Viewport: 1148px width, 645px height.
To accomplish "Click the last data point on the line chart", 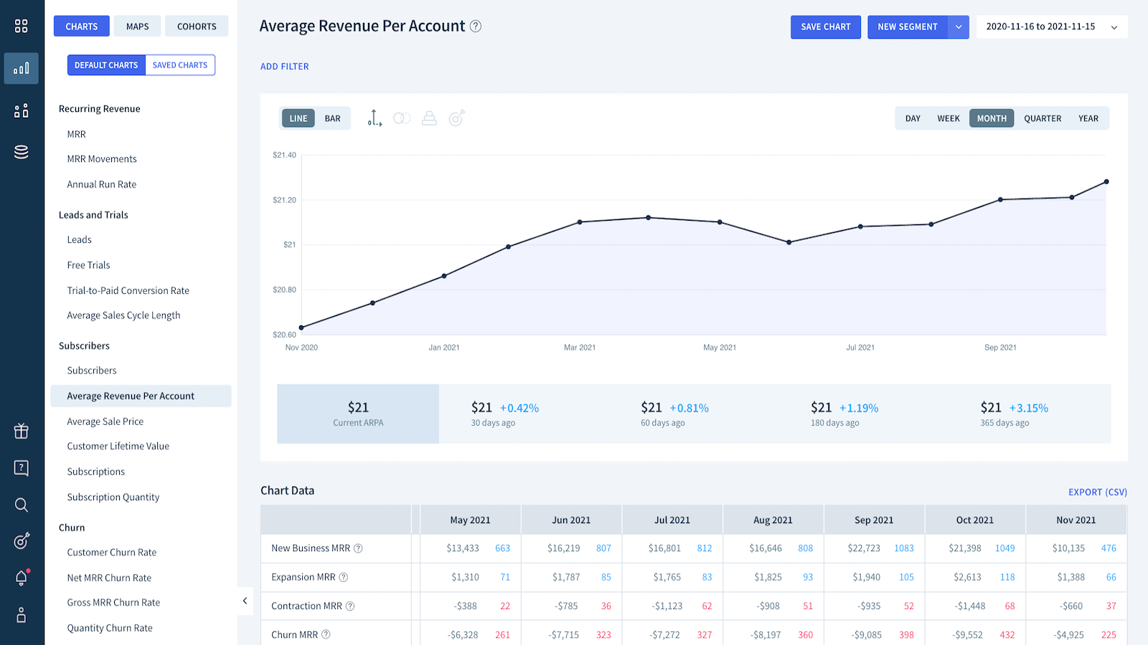I will pyautogui.click(x=1106, y=182).
